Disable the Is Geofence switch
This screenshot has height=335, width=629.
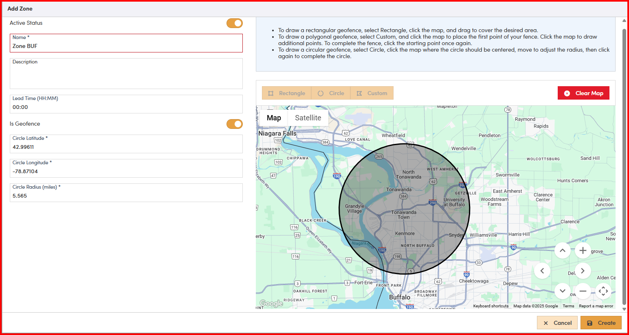pyautogui.click(x=235, y=124)
